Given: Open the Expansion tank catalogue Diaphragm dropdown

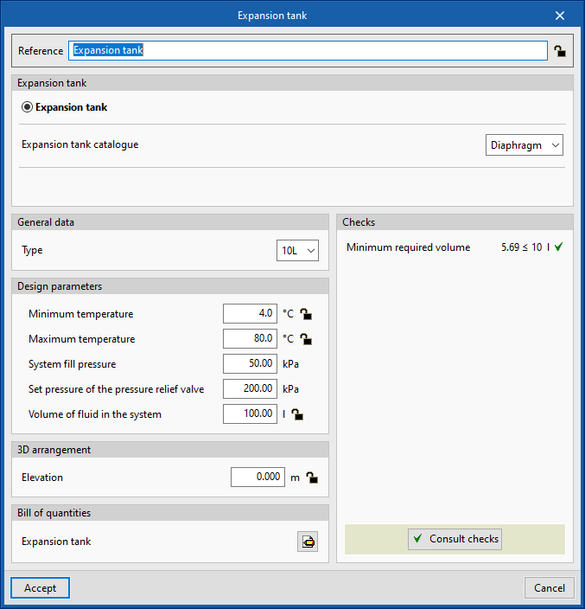Looking at the screenshot, I should (x=525, y=145).
